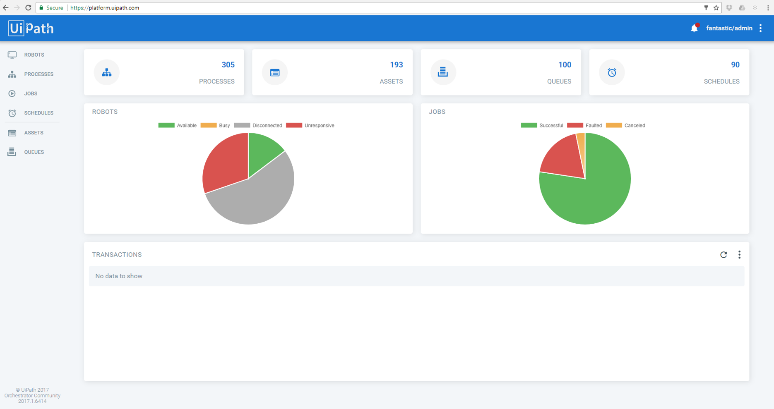Refresh the Transactions panel
The width and height of the screenshot is (774, 409).
tap(724, 255)
